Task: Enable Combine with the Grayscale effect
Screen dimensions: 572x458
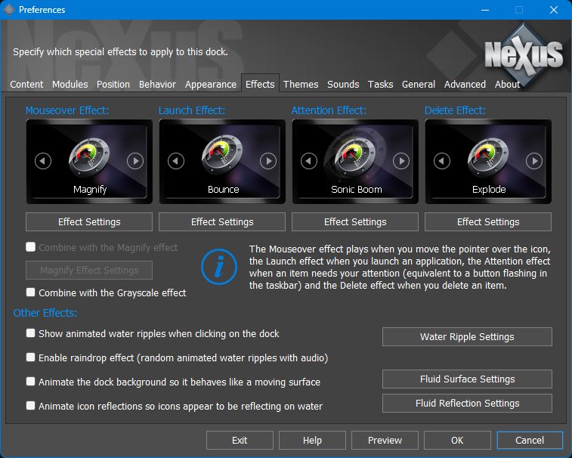Action: tap(31, 292)
